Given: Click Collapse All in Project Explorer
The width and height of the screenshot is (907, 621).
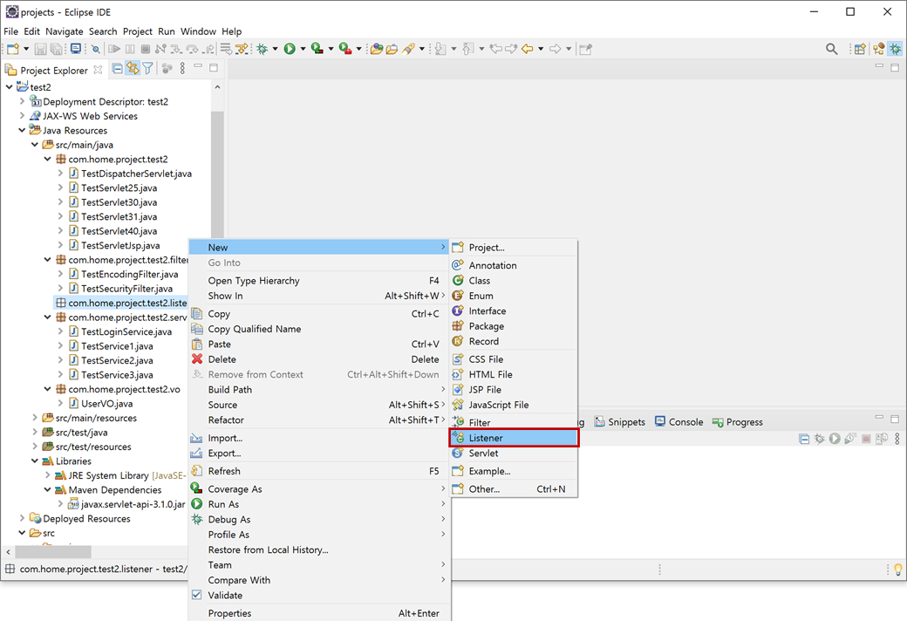Looking at the screenshot, I should (118, 69).
